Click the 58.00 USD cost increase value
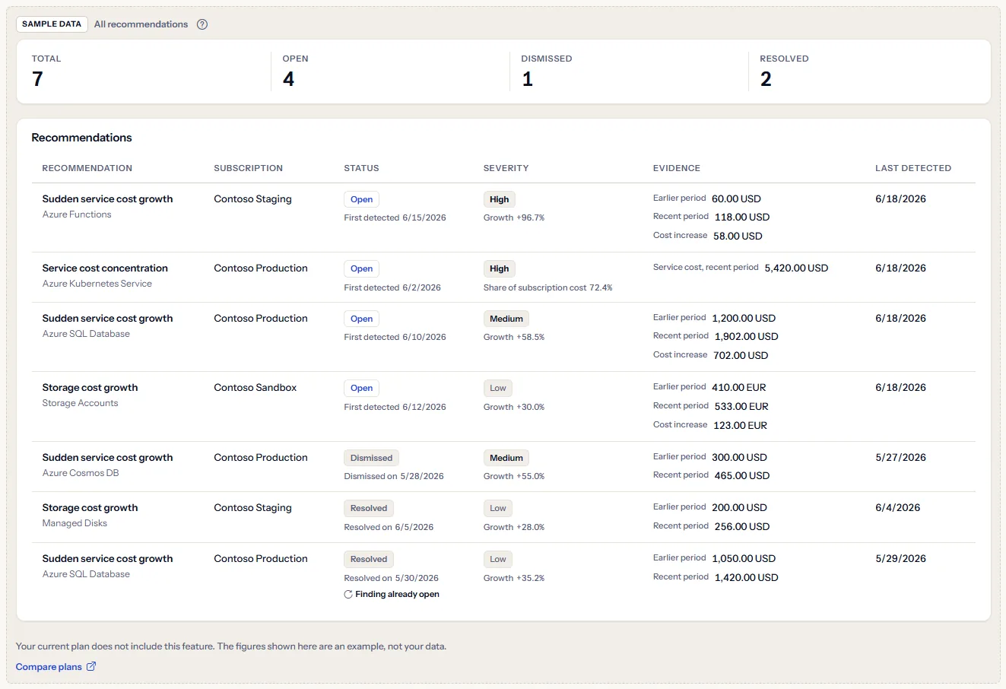Image resolution: width=1006 pixels, height=689 pixels. click(x=738, y=236)
